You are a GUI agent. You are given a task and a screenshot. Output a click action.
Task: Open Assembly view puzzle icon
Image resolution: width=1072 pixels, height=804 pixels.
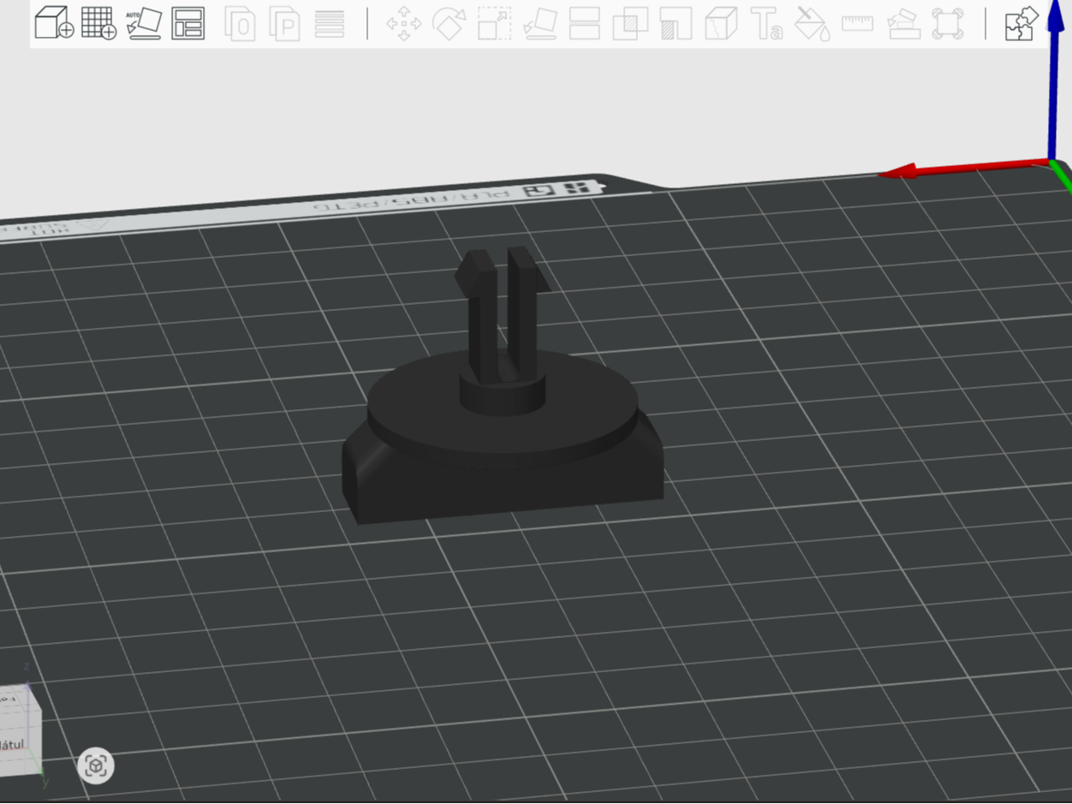click(1021, 23)
